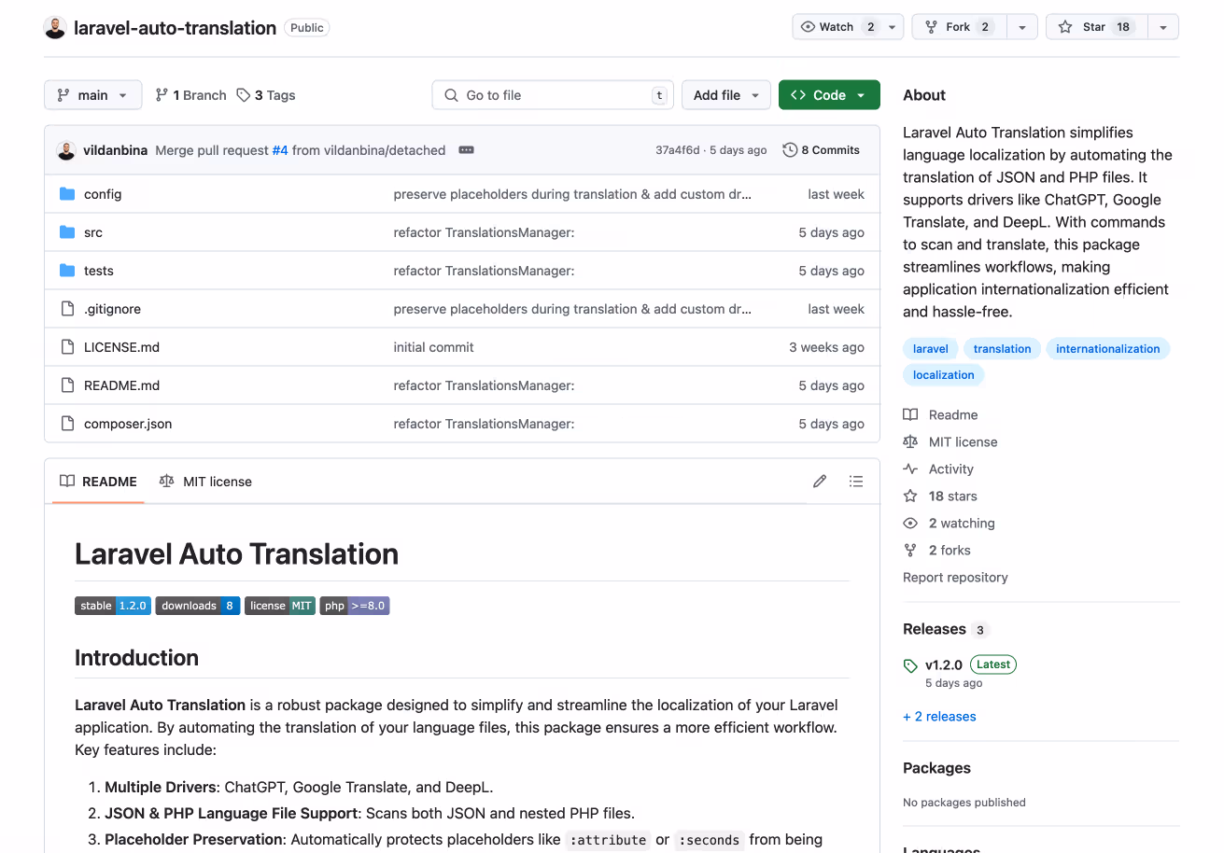This screenshot has height=853, width=1224.
Task: Open the Add file dropdown
Action: (x=726, y=95)
